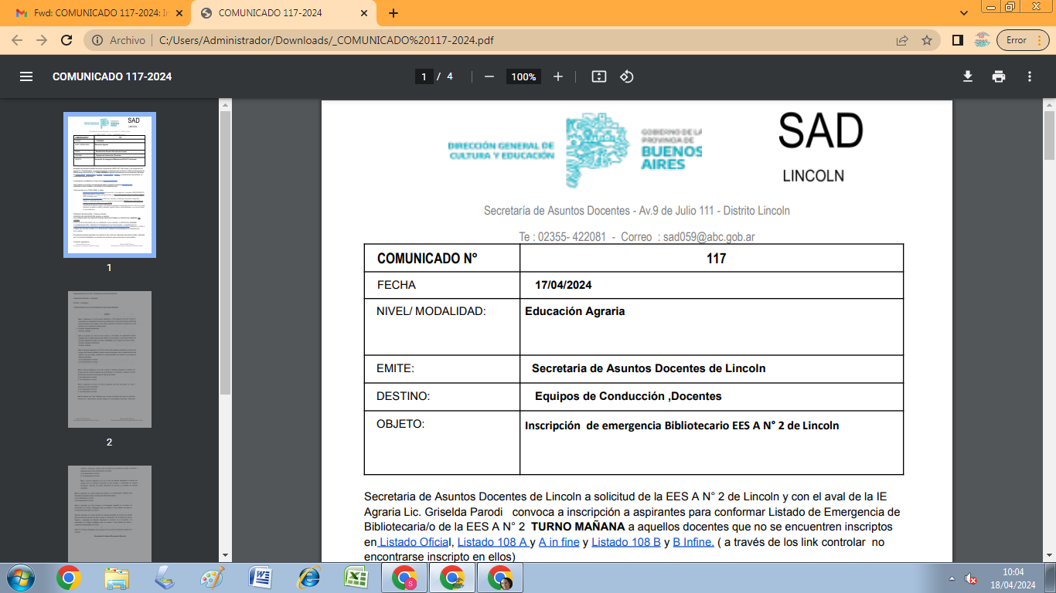1056x593 pixels.
Task: Click the Equipos de Conducción ,Docentes cell
Action: 711,396
